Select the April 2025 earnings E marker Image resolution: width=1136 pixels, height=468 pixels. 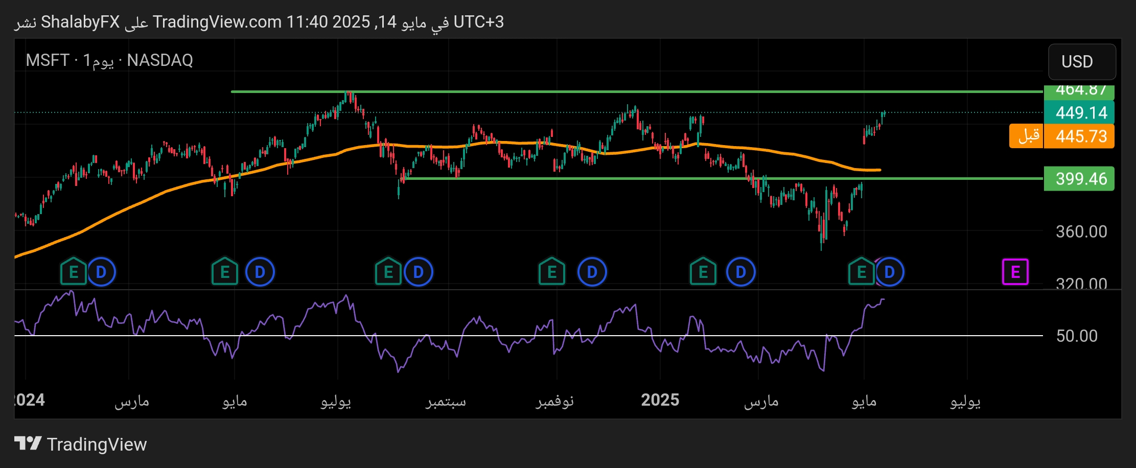click(862, 271)
